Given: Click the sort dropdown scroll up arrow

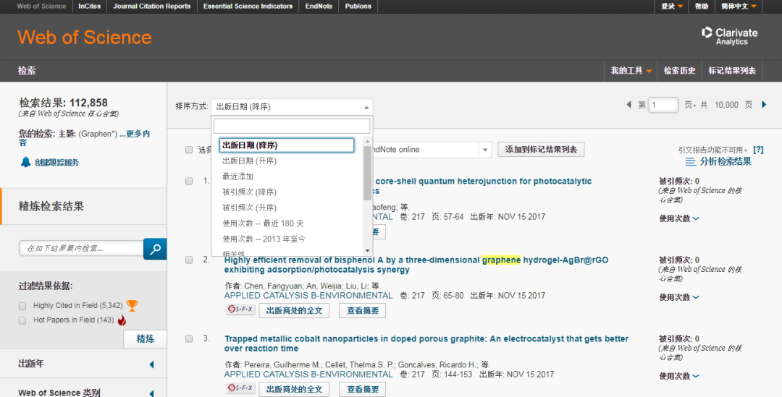Looking at the screenshot, I should (x=368, y=142).
